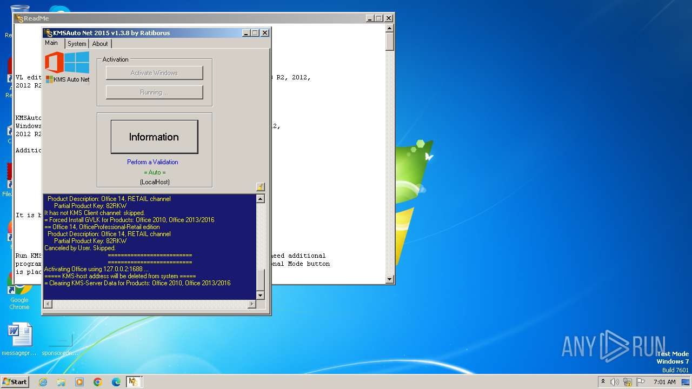The height and width of the screenshot is (389, 692).
Task: Open Windows Explorer from the taskbar
Action: 61,382
